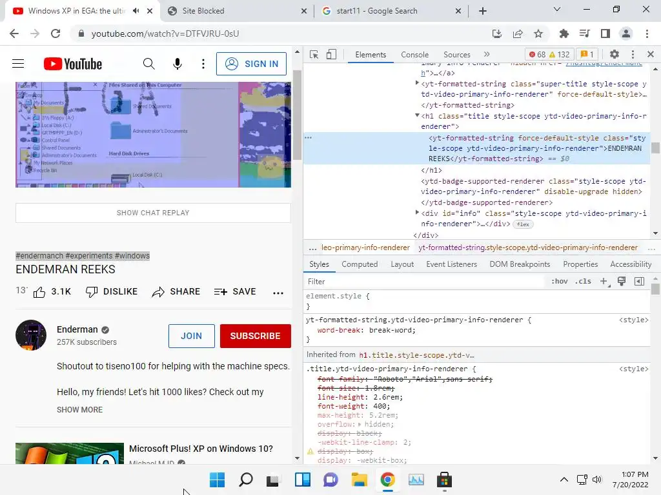Collapse the h1 title node

[x=417, y=115]
